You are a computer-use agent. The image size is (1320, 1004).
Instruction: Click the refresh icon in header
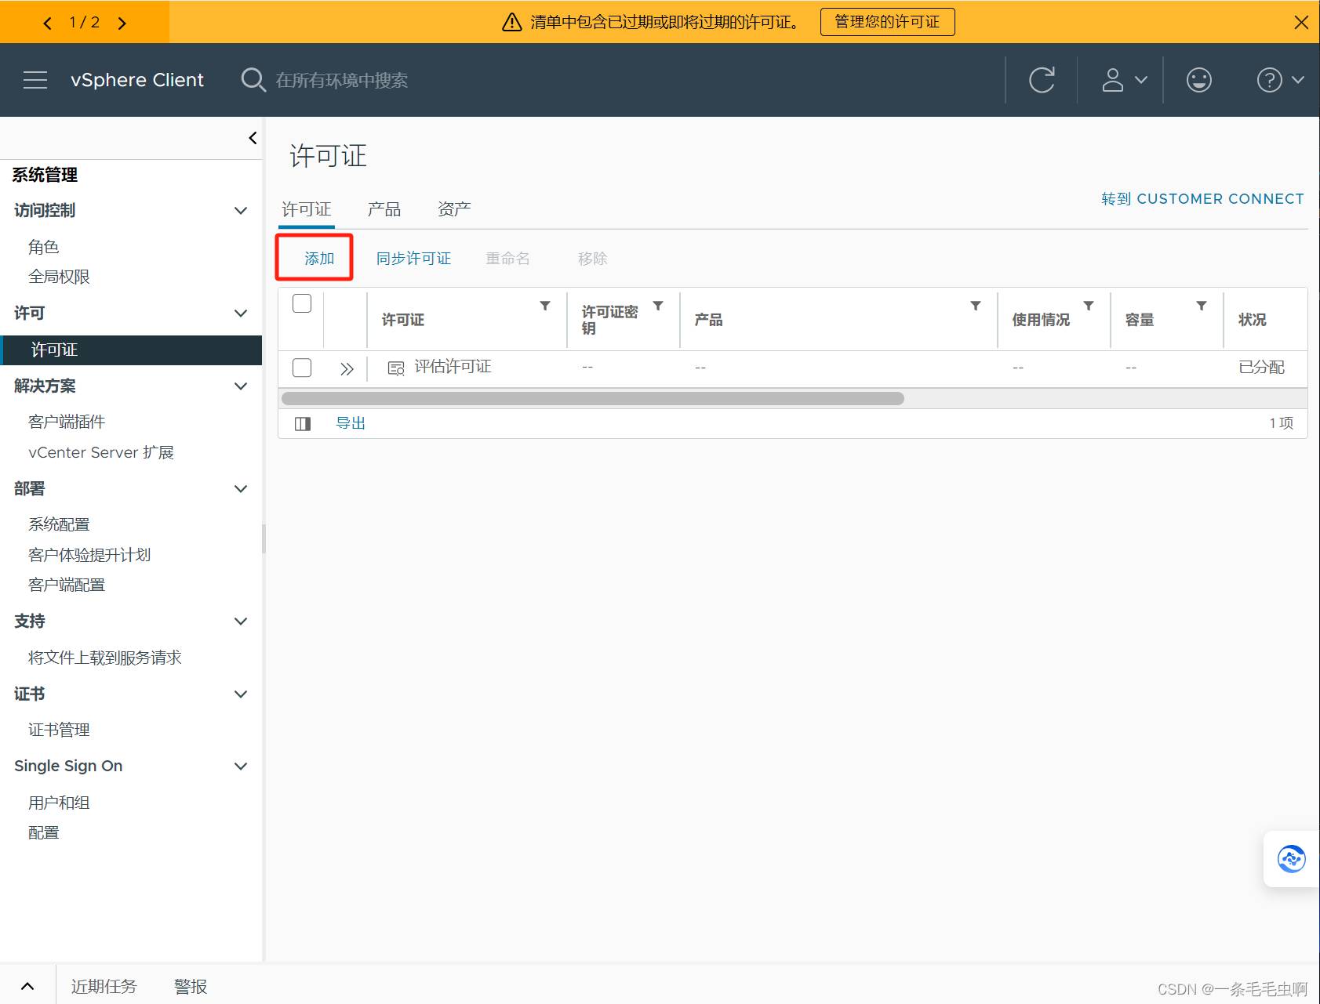pyautogui.click(x=1042, y=80)
